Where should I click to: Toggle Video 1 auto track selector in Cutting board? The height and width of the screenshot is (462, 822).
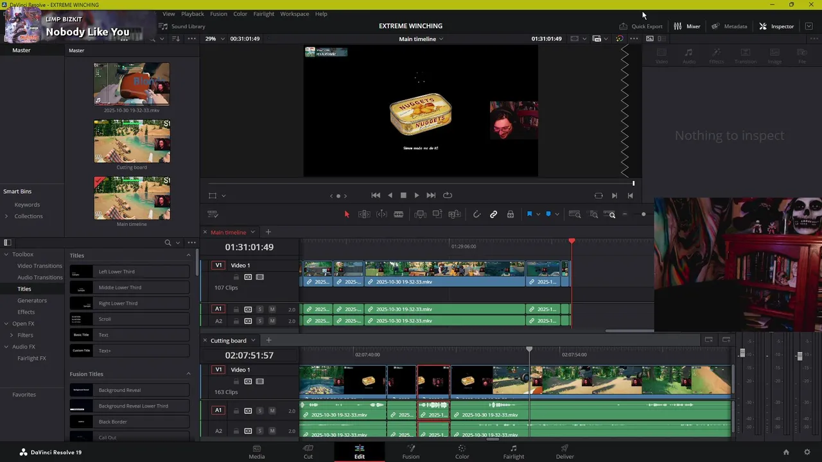pos(248,381)
